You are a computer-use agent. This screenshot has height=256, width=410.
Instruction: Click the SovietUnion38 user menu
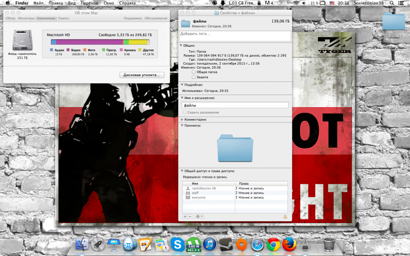pos(369,3)
